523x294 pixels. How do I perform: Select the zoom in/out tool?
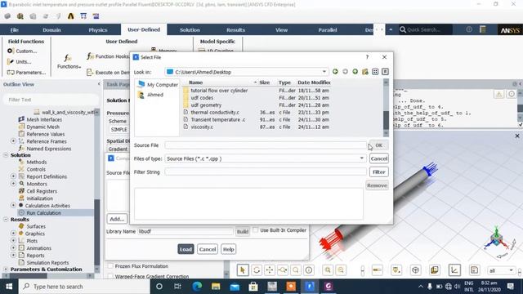click(x=283, y=270)
